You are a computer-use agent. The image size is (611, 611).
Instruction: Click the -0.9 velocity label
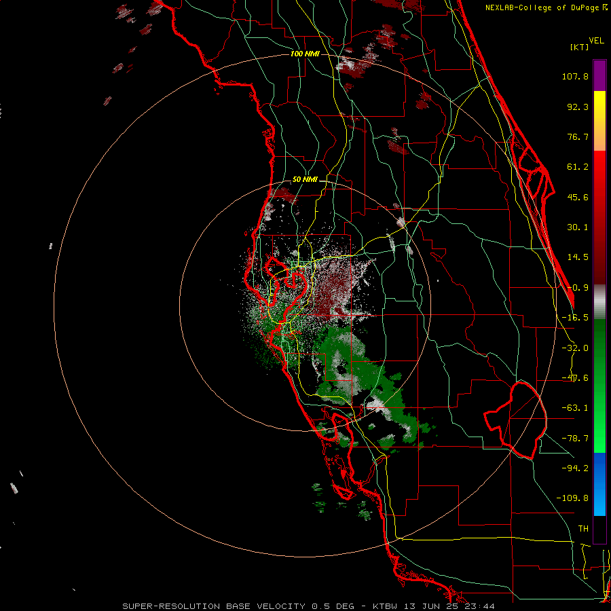[578, 288]
